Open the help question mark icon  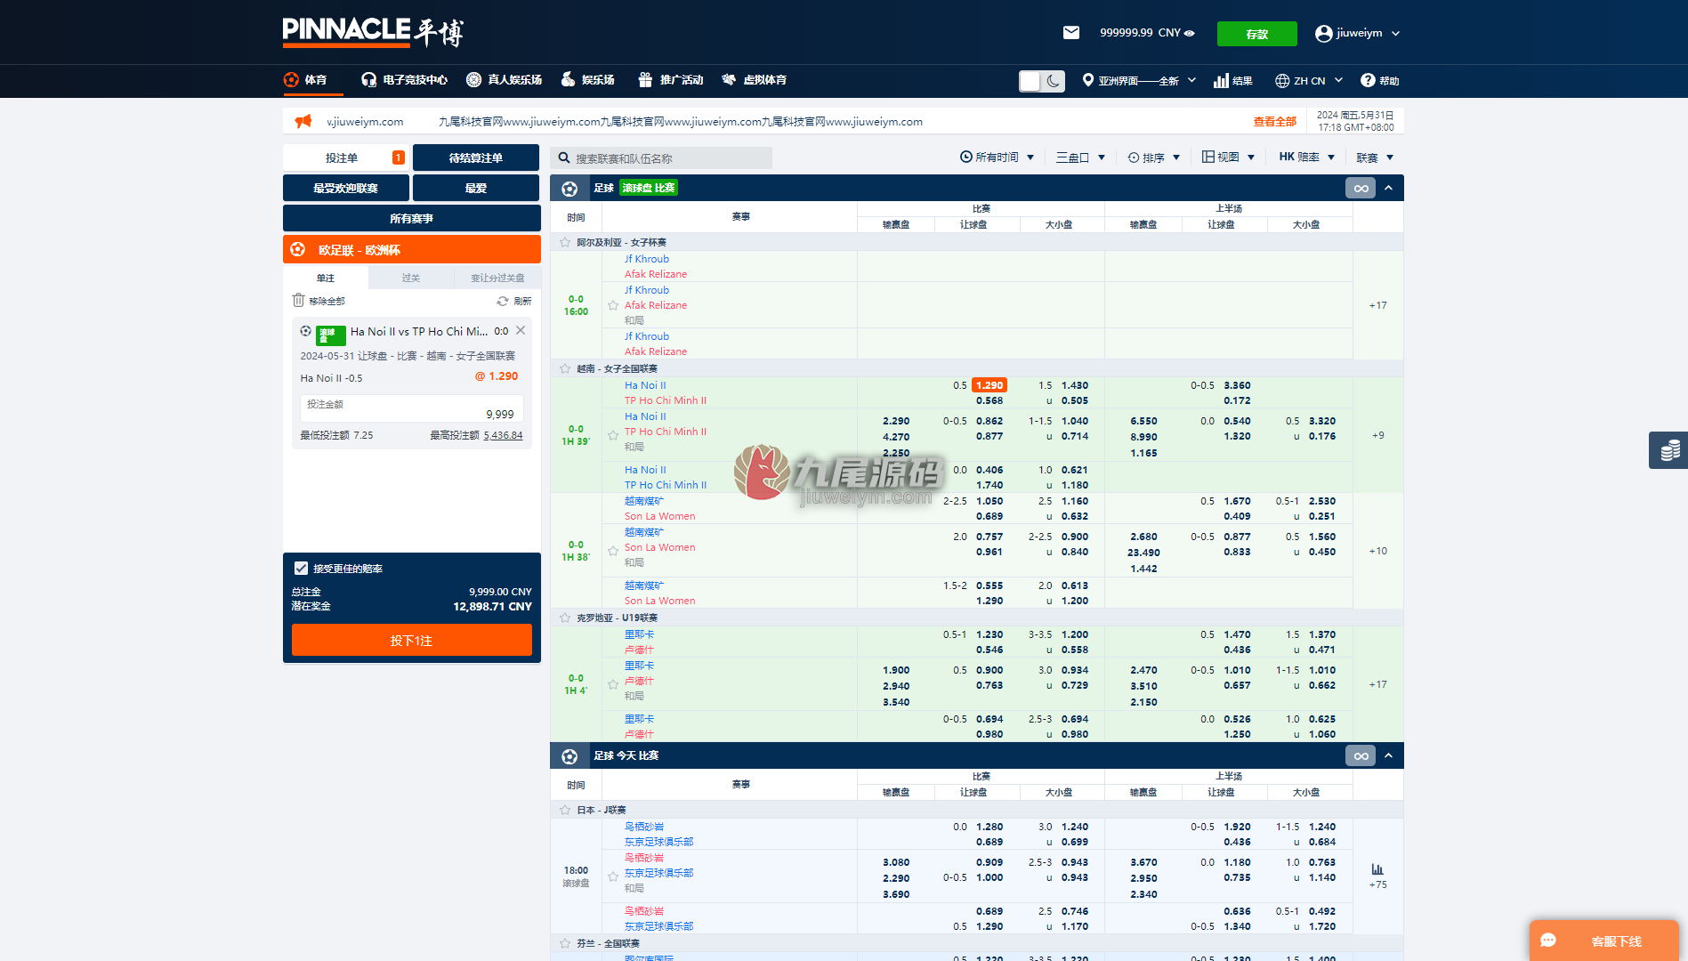coord(1368,80)
